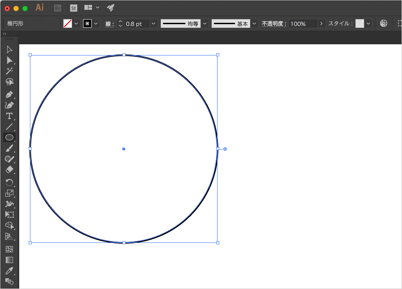
Task: Select the Type tool
Action: (x=9, y=116)
